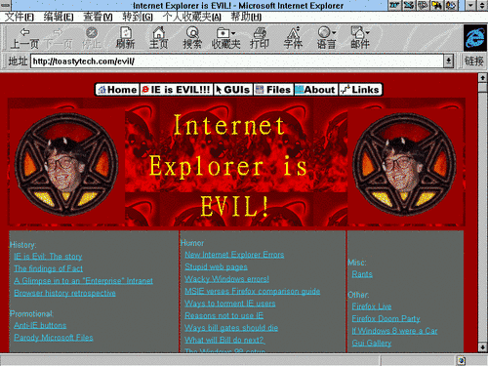
Task: Expand the Mail (邮件) dropdown arrow
Action: pos(367,33)
